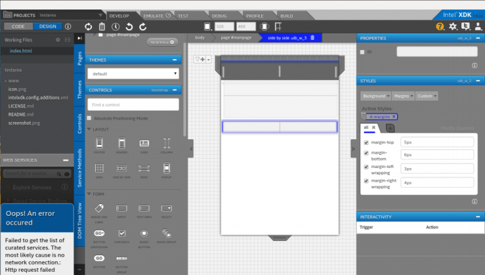Select the Footer layout control
Viewport: 485px width, 275px height.
pos(100,145)
